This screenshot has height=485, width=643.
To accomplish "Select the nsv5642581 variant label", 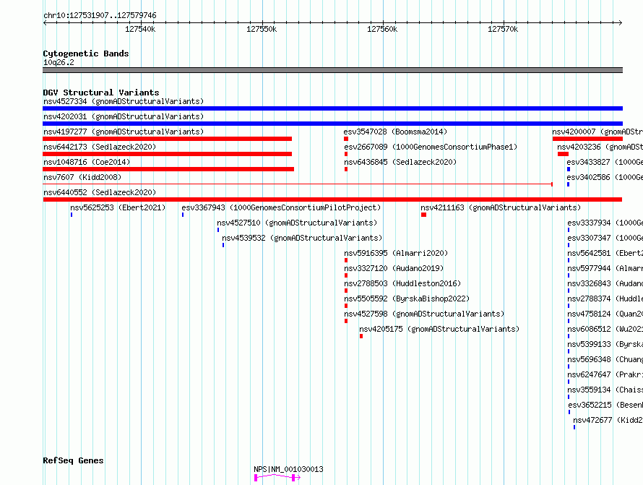I will (605, 253).
